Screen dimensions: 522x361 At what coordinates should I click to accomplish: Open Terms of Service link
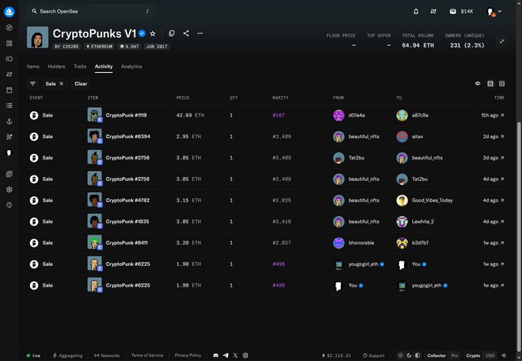point(147,356)
